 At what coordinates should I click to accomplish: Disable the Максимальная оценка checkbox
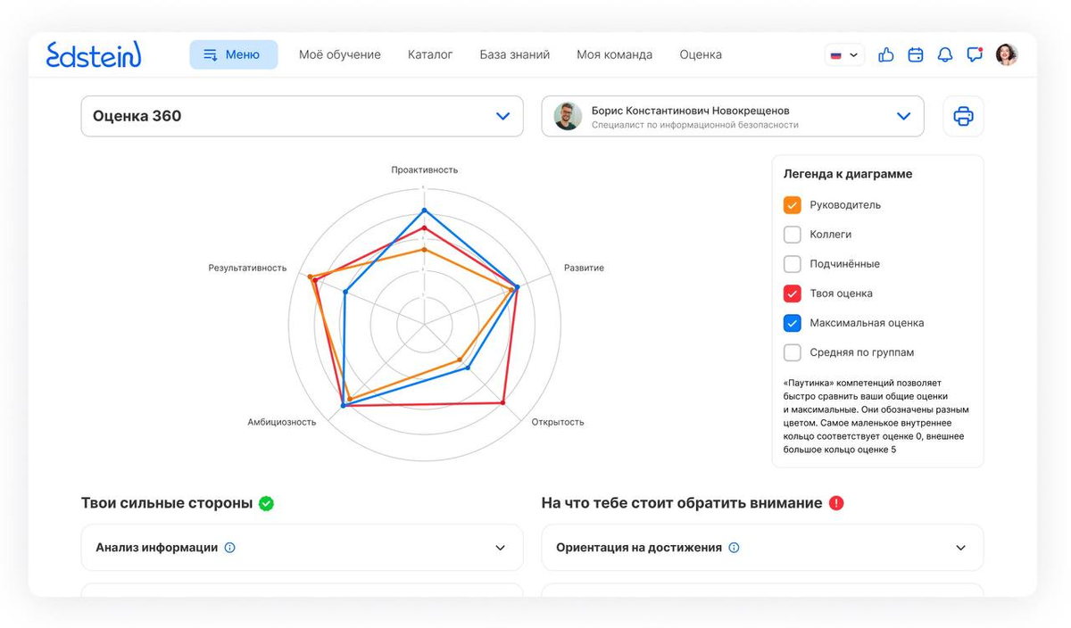pyautogui.click(x=792, y=323)
